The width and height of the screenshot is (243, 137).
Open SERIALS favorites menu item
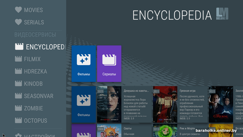tap(34, 22)
